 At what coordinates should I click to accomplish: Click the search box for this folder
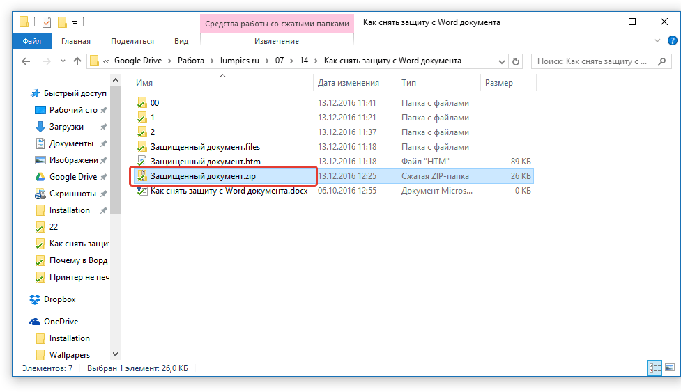coord(592,61)
